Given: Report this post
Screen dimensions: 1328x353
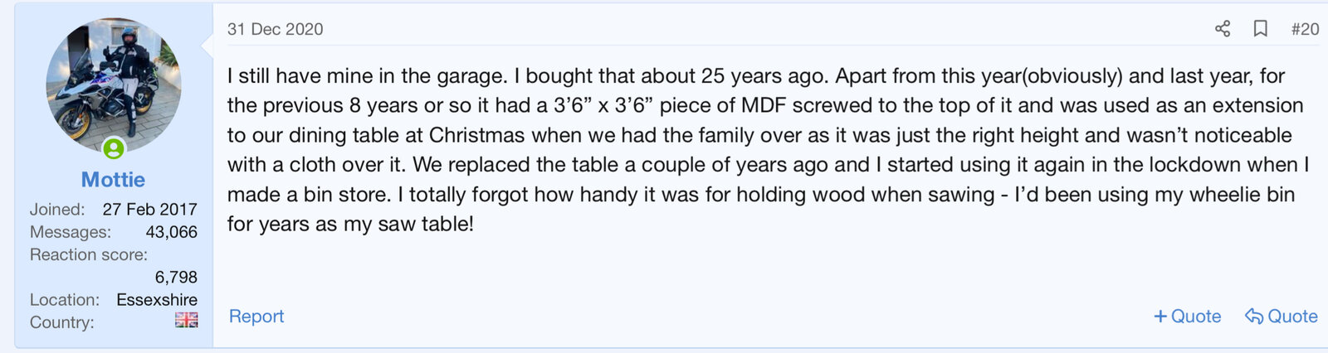Looking at the screenshot, I should (256, 317).
